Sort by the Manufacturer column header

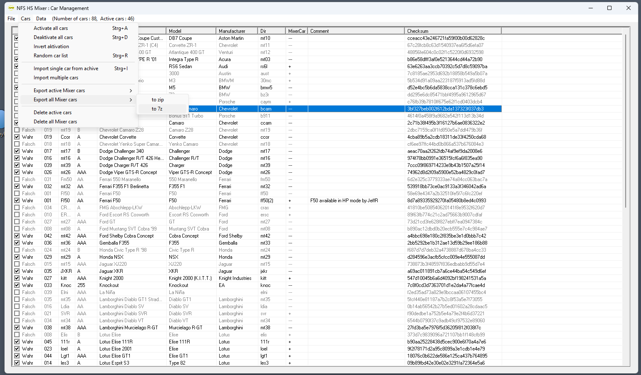tap(237, 31)
